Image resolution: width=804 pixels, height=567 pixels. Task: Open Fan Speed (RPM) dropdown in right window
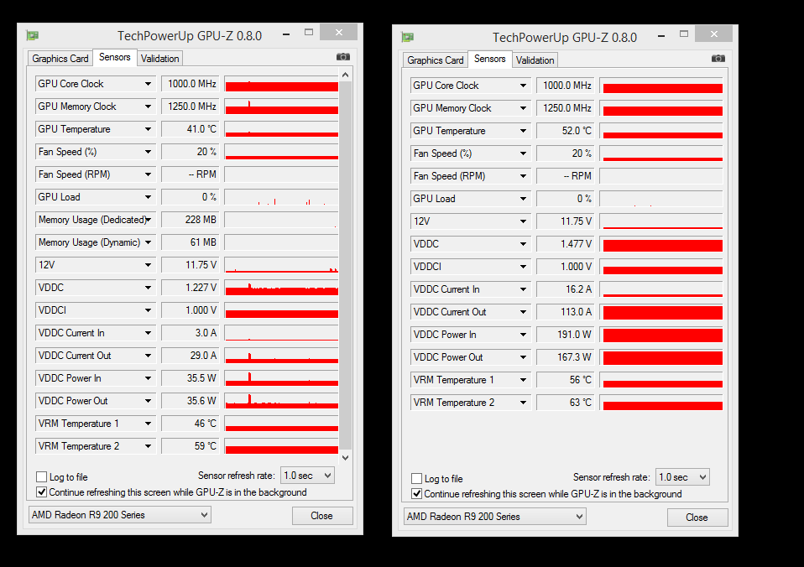pyautogui.click(x=523, y=176)
